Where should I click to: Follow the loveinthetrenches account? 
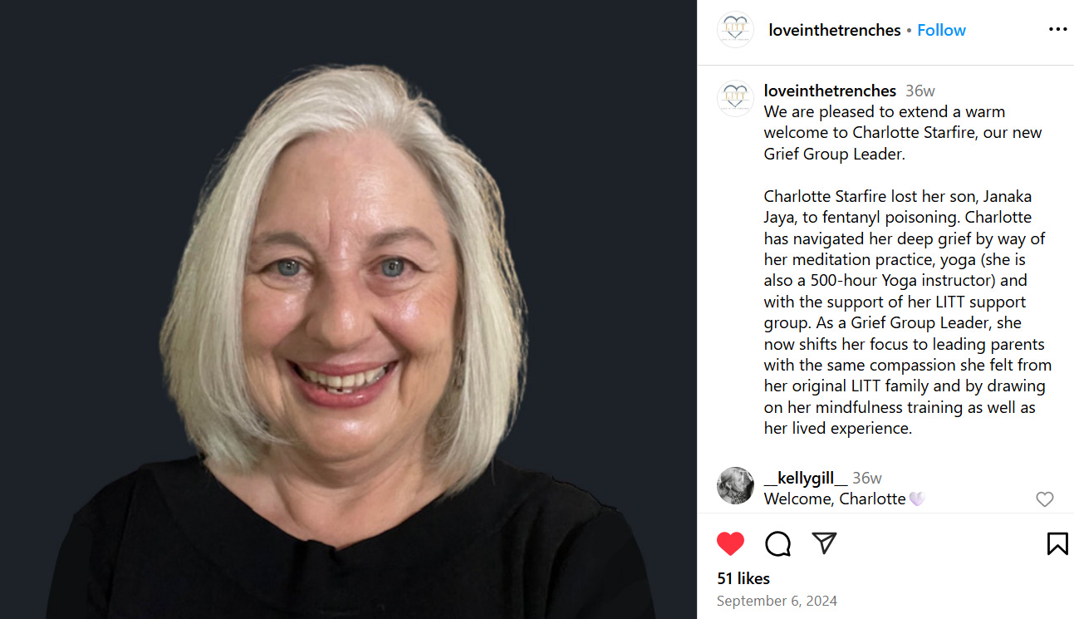click(x=941, y=30)
